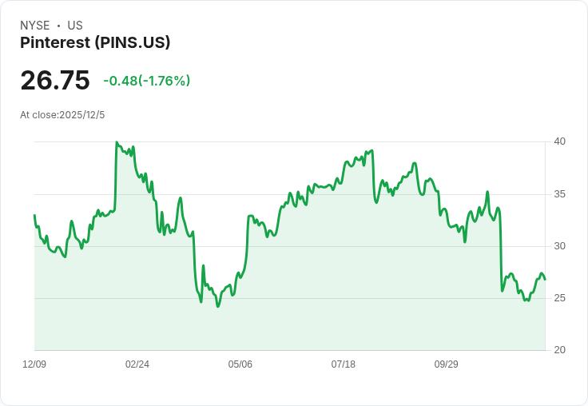The width and height of the screenshot is (588, 406).
Task: Click the green -0.48(-1.76%) change value
Action: (146, 81)
